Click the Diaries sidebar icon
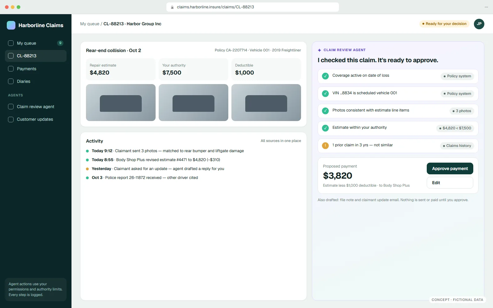The width and height of the screenshot is (493, 308). tap(11, 81)
